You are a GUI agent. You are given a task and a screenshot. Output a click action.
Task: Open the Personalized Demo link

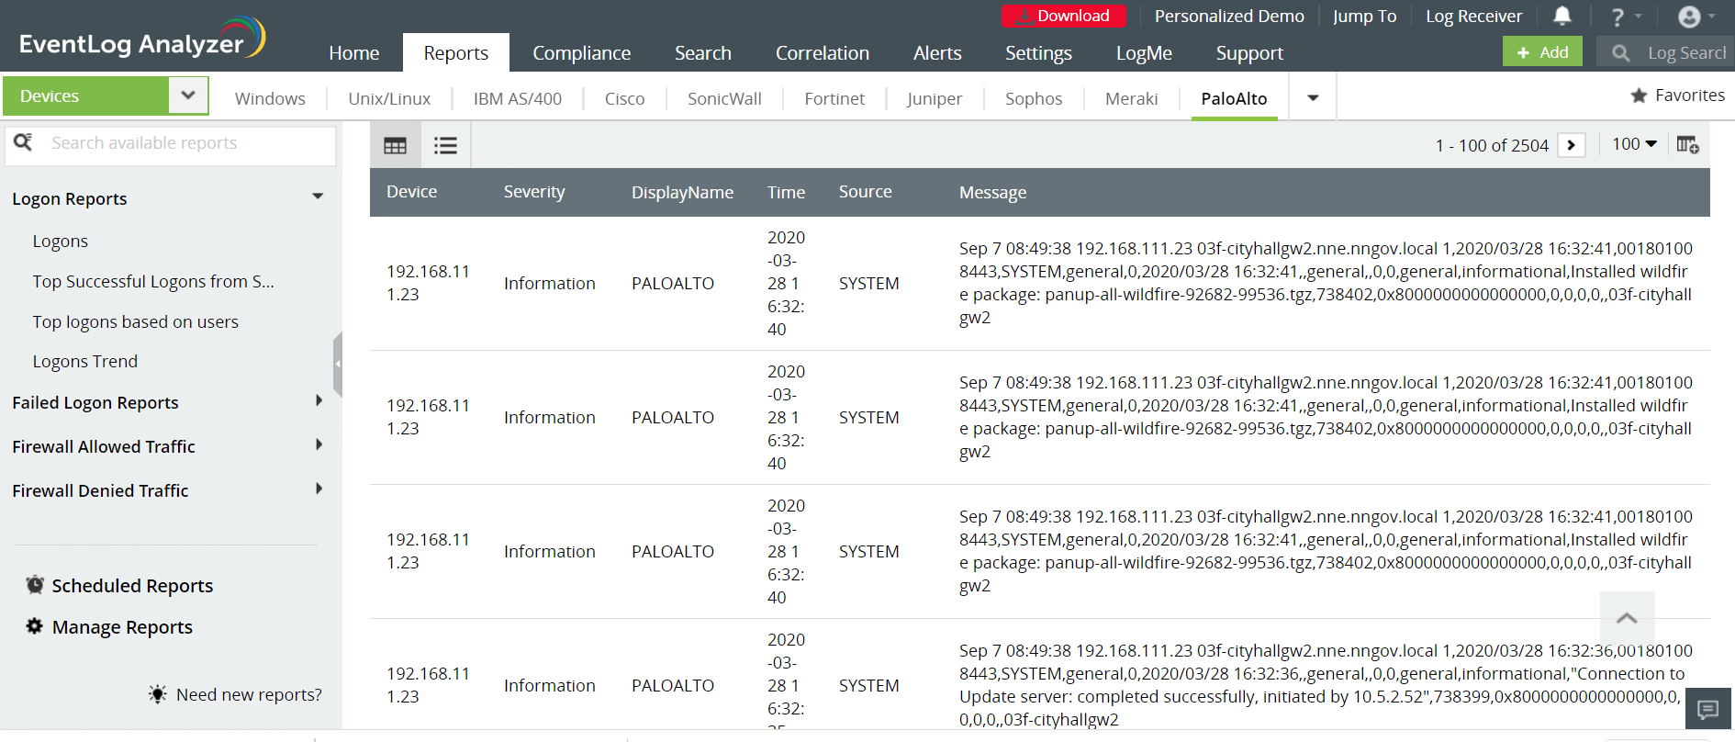[1229, 16]
